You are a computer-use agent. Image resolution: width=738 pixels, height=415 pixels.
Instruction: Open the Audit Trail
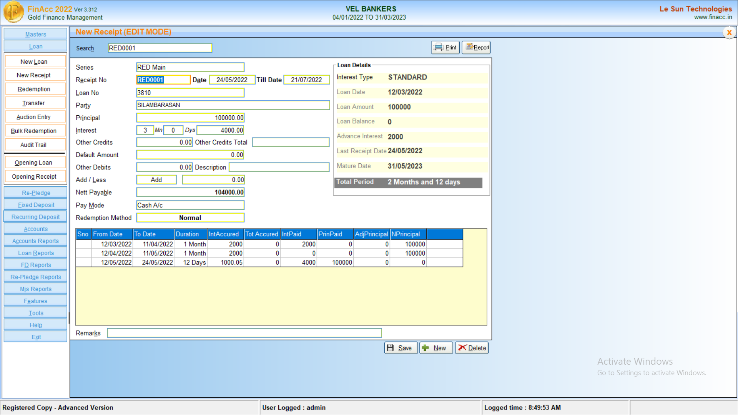coord(35,144)
